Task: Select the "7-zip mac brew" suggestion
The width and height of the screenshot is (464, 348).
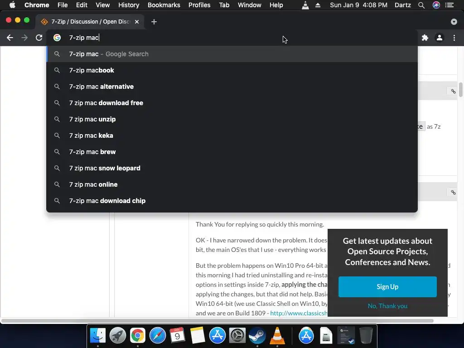Action: [x=232, y=151]
